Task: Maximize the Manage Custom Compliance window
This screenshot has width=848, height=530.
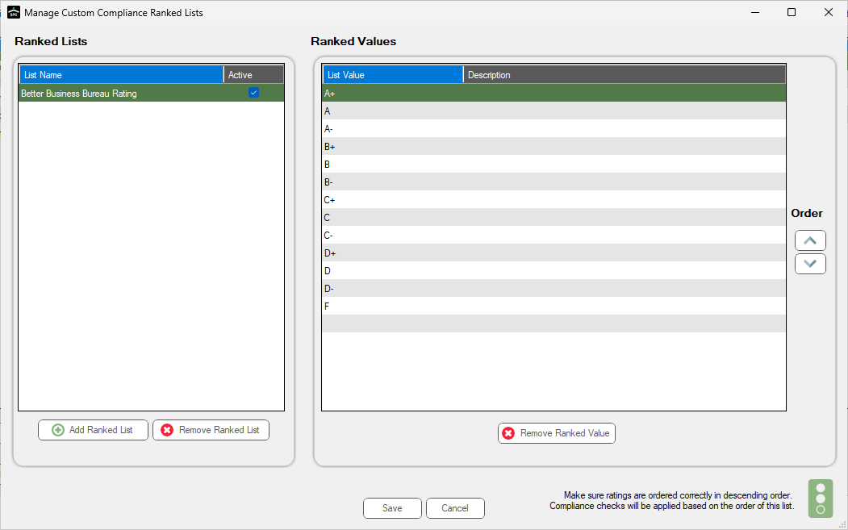Action: pos(792,12)
